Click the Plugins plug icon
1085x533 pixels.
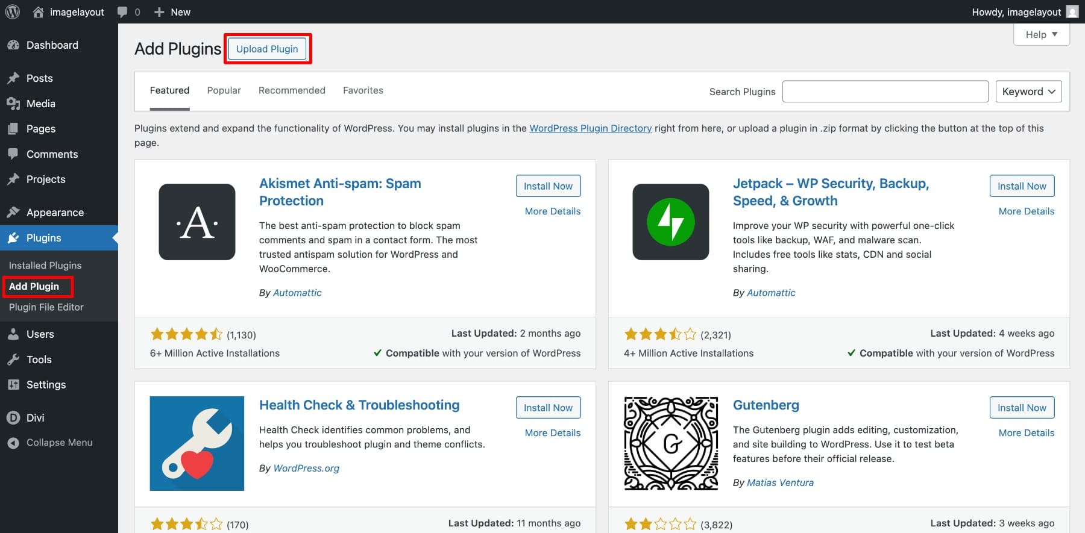pyautogui.click(x=13, y=238)
